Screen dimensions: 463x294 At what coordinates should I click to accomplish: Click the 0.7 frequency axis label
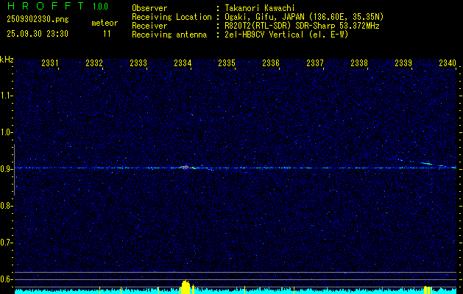click(x=7, y=242)
